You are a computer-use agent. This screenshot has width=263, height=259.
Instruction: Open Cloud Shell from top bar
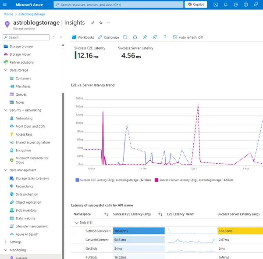point(216,4)
